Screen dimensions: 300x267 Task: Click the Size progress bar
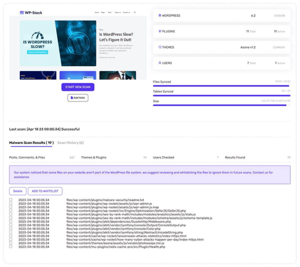[221, 105]
